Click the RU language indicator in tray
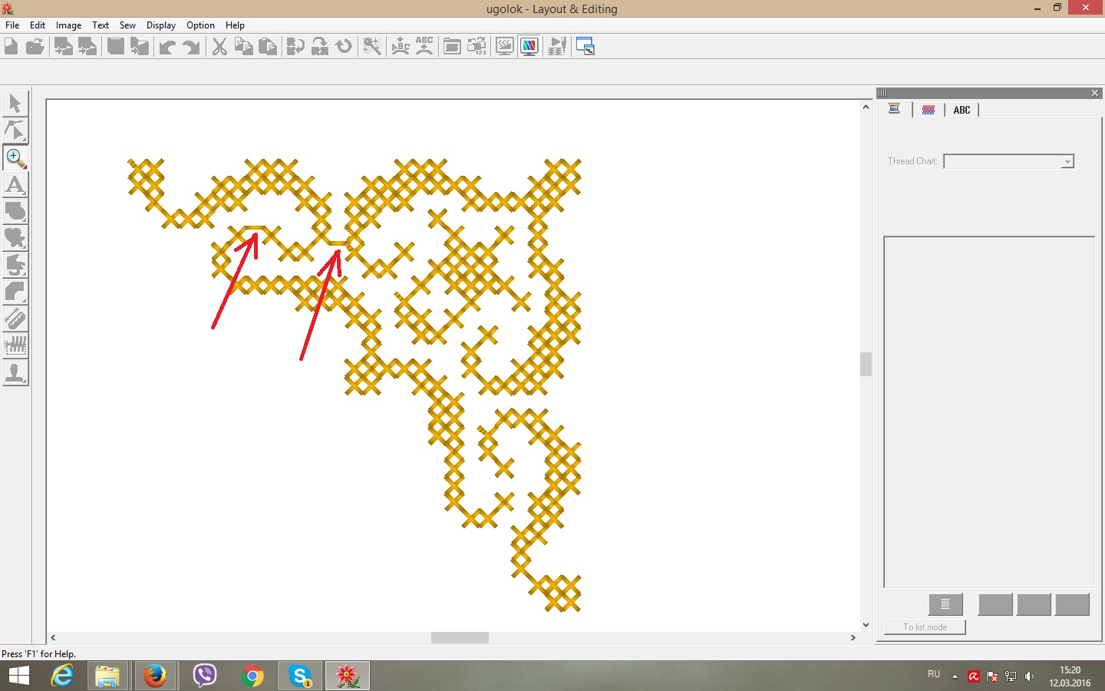 pyautogui.click(x=934, y=674)
